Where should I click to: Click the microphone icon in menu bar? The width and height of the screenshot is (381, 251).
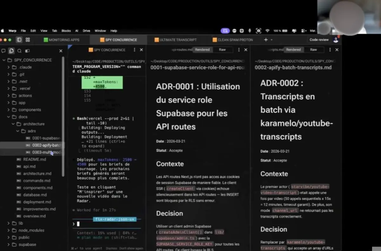click(250, 31)
